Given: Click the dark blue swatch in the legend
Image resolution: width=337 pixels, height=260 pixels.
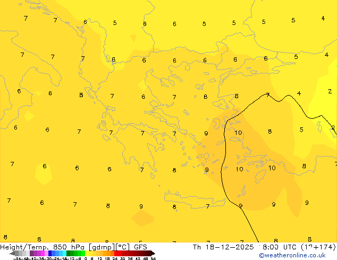Looking at the screenshot, I should point(50,254).
